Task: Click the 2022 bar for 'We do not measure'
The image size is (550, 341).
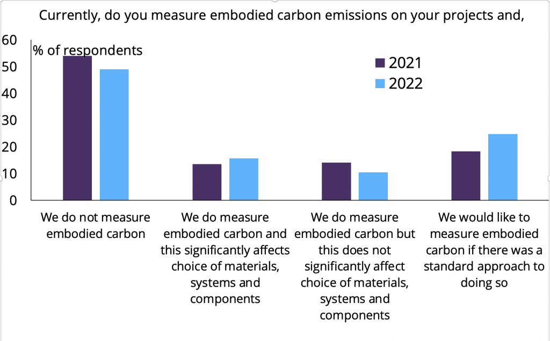Action: pyautogui.click(x=114, y=134)
